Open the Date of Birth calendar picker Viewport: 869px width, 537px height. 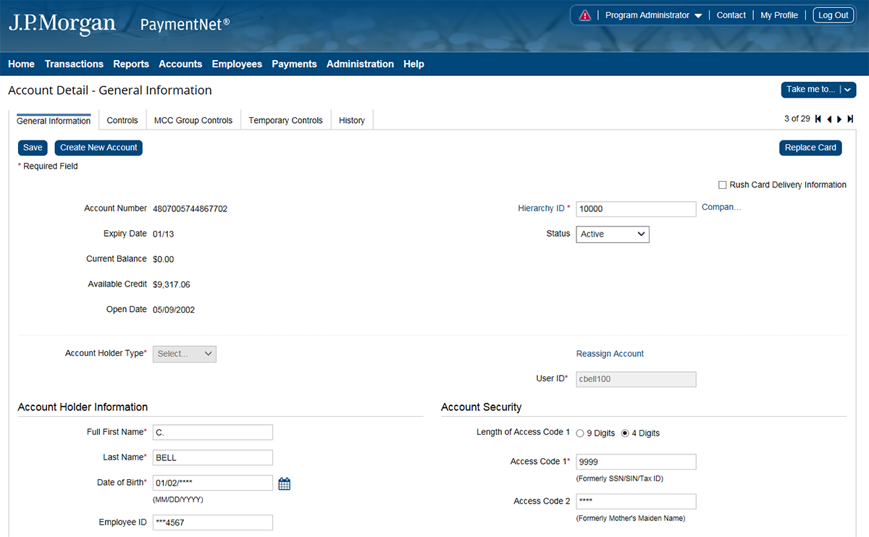click(x=285, y=484)
